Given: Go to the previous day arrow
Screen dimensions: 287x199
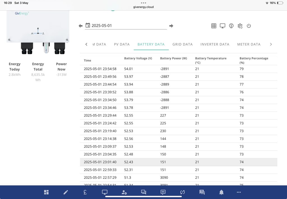Looking at the screenshot, I should point(81,26).
